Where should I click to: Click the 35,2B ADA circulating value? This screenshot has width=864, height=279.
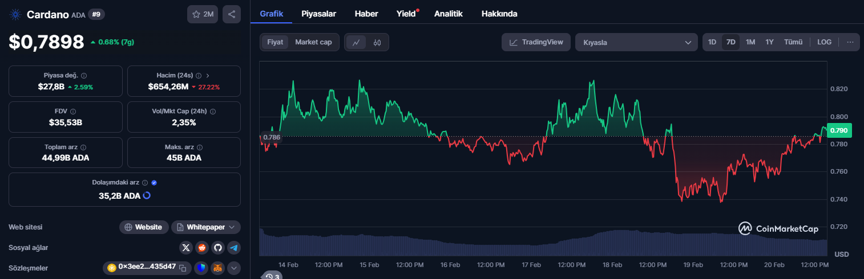point(119,195)
